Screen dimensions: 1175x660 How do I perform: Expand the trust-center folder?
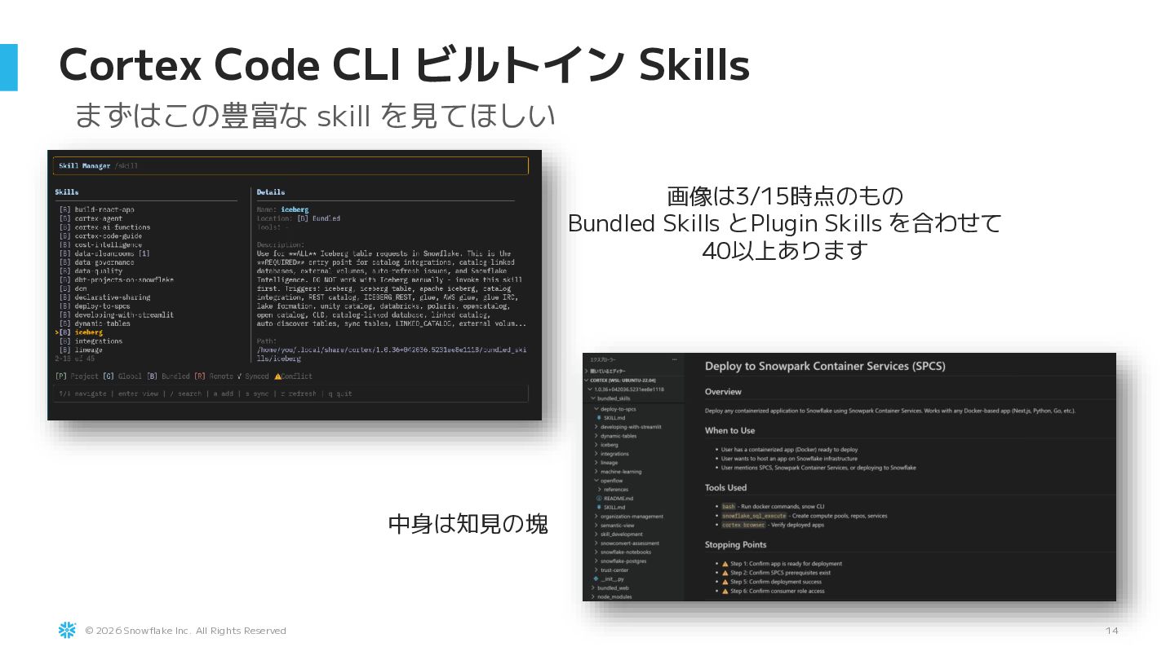click(596, 570)
